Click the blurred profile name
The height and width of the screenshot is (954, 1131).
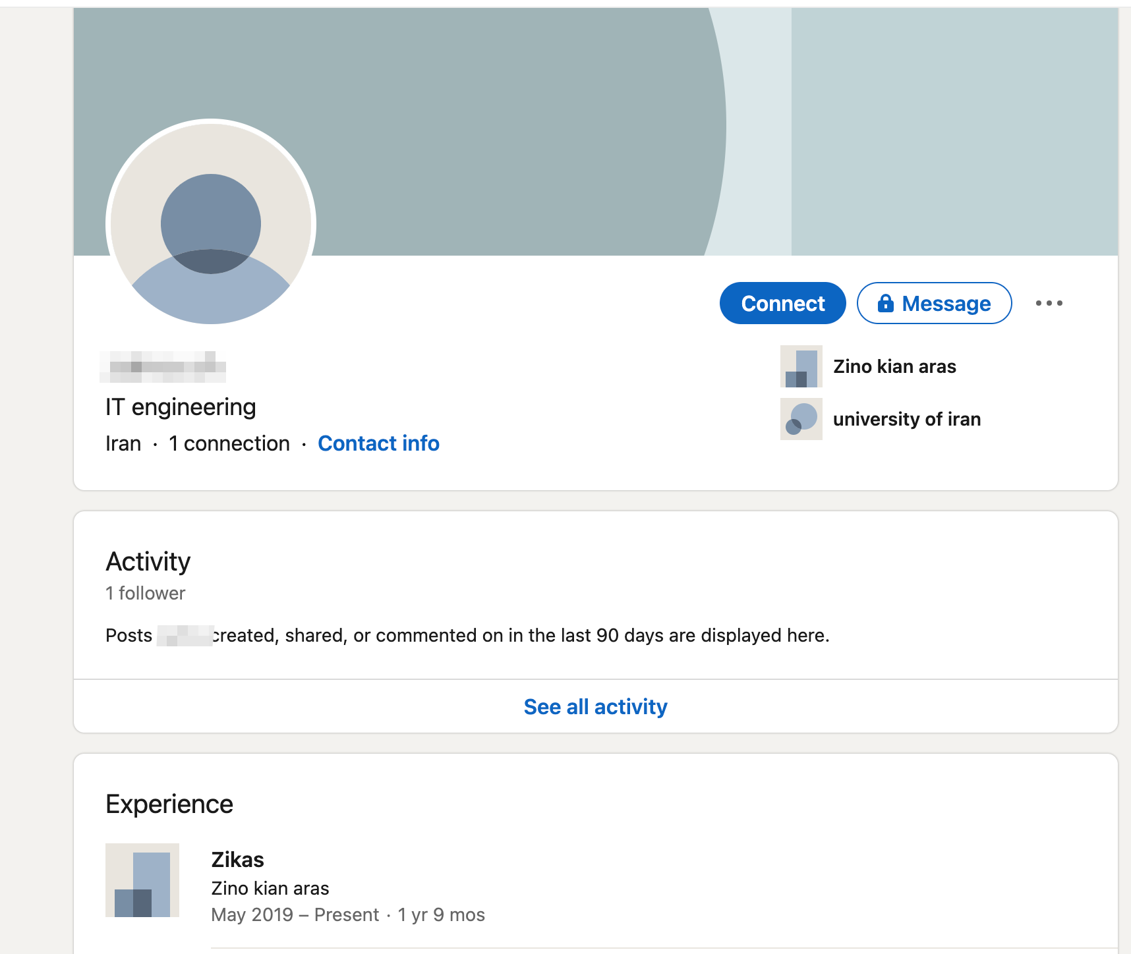163,367
